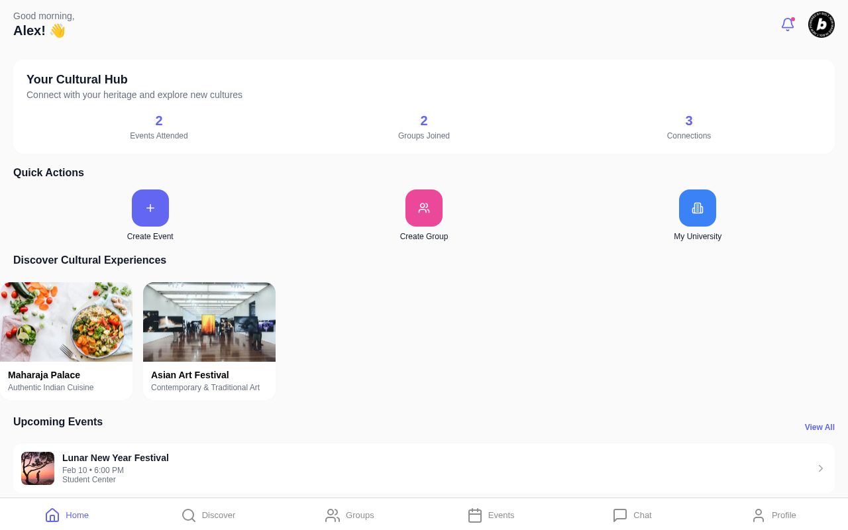Click the Events Attended stat

click(x=159, y=127)
